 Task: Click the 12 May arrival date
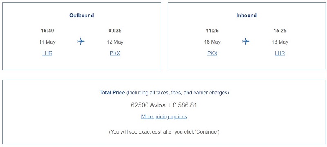(x=115, y=42)
